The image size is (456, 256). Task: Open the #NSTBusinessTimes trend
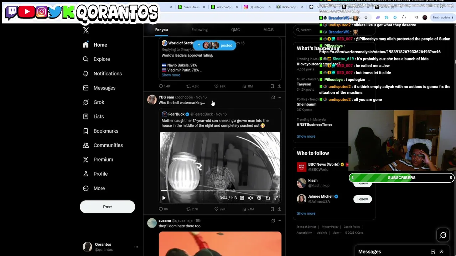point(315,125)
